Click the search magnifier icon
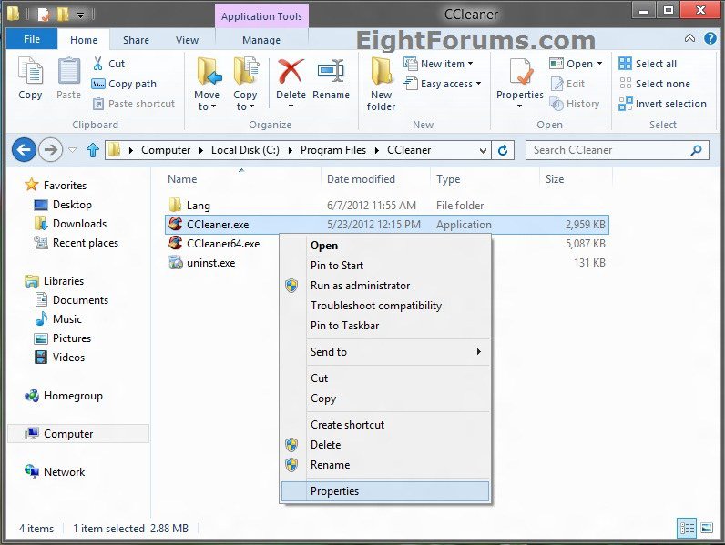The image size is (725, 545). 696,150
